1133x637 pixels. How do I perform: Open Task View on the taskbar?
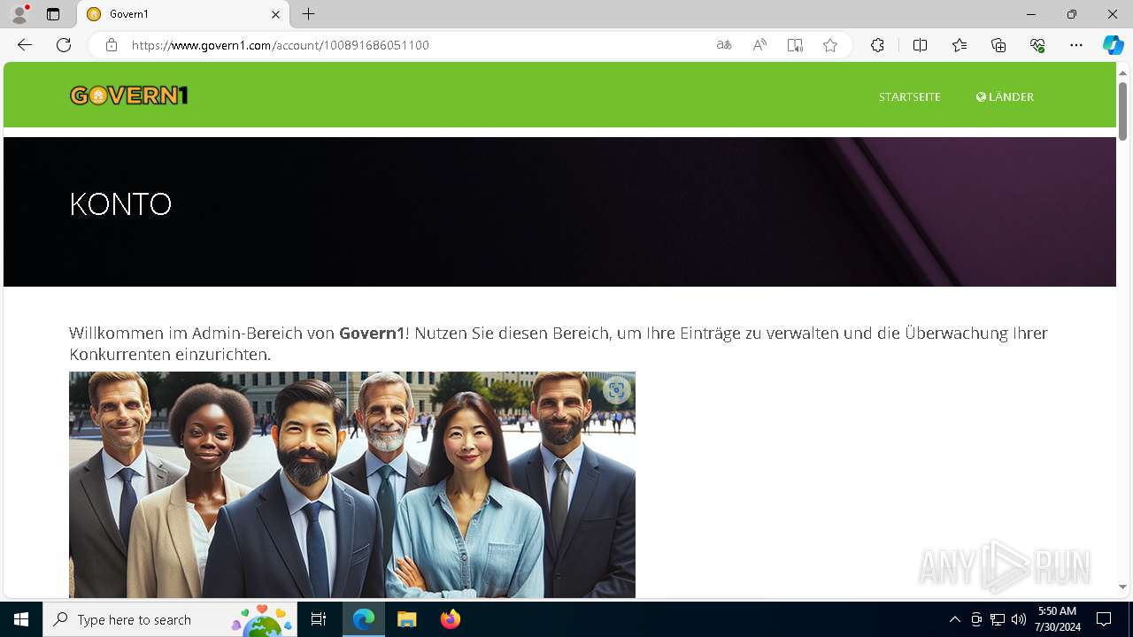tap(319, 619)
